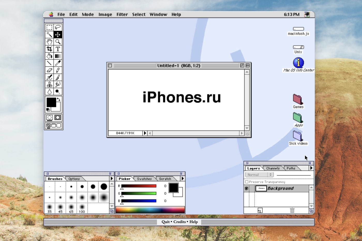This screenshot has width=362, height=241.
Task: Select full screen with menu bar mode
Action: [54, 126]
